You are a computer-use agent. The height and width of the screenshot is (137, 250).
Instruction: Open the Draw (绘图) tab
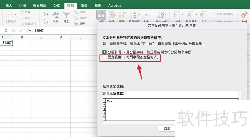[22, 6]
